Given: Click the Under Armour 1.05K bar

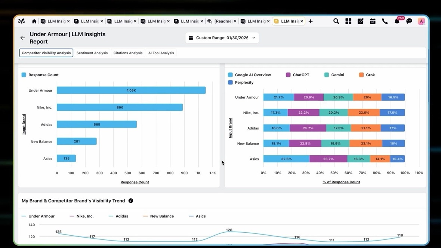Looking at the screenshot, I should pyautogui.click(x=131, y=91).
